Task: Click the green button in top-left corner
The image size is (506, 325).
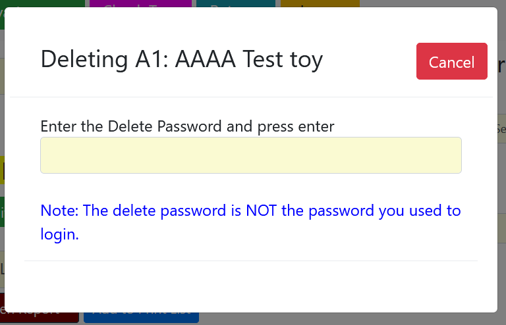Action: pyautogui.click(x=40, y=3)
